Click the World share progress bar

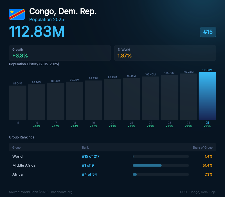161,156
